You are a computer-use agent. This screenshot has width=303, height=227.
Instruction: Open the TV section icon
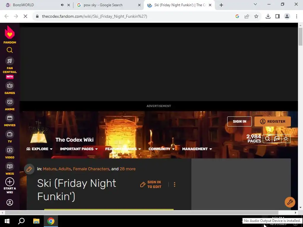(10, 134)
